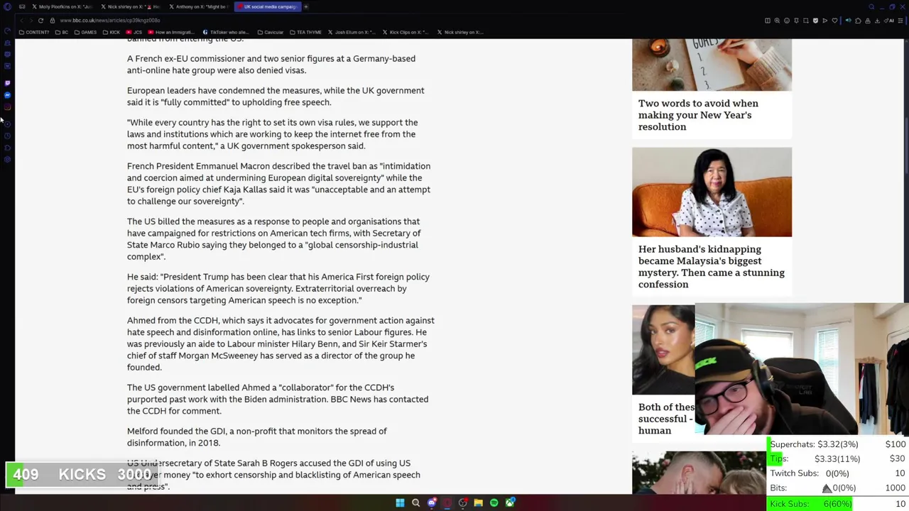
Task: Click the send/flow arrow icon
Action: 824,21
